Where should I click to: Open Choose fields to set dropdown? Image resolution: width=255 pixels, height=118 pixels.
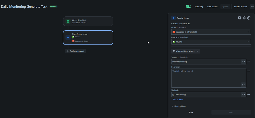(186, 51)
